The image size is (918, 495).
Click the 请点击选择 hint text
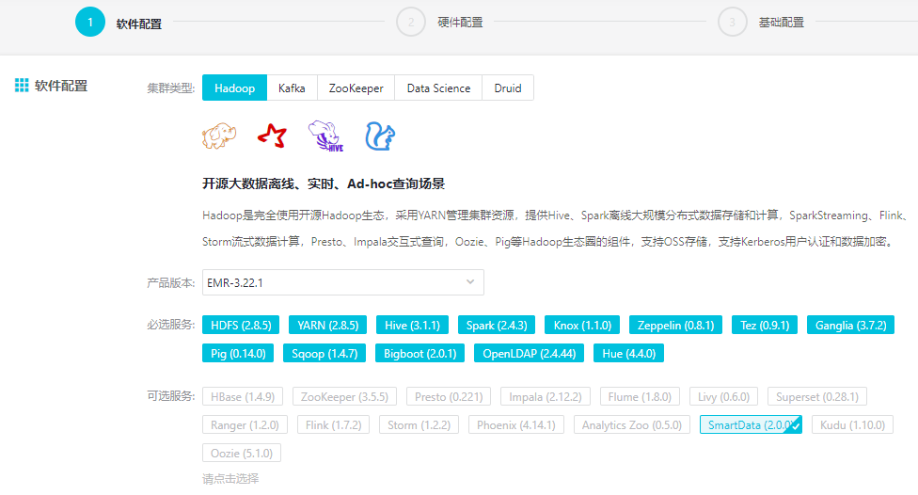(230, 479)
